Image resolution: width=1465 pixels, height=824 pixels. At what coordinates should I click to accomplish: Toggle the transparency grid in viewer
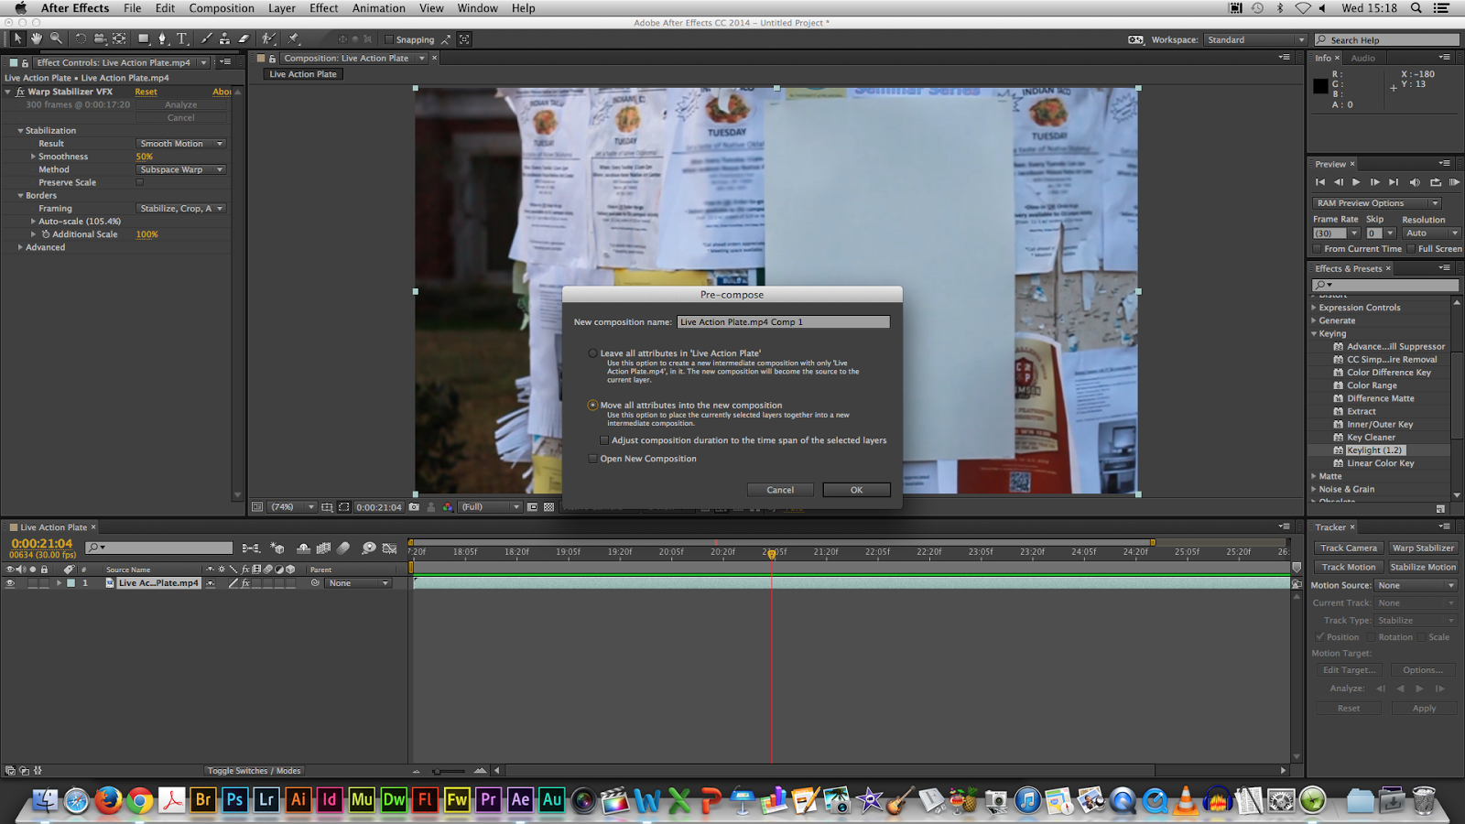click(548, 506)
